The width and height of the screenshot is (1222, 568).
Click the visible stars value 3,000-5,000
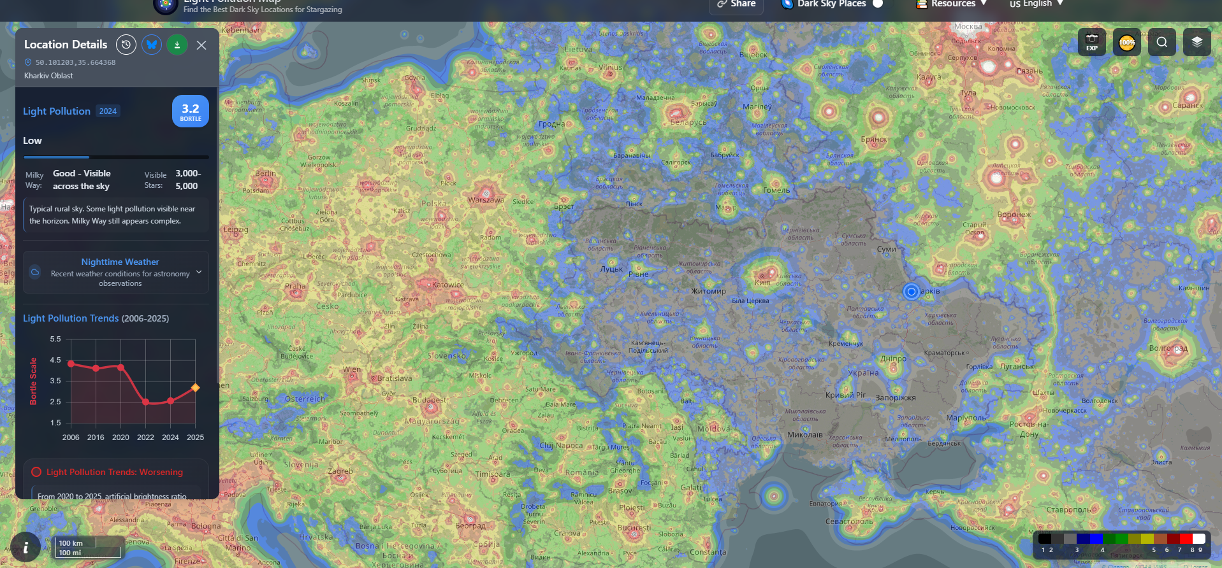tap(188, 180)
